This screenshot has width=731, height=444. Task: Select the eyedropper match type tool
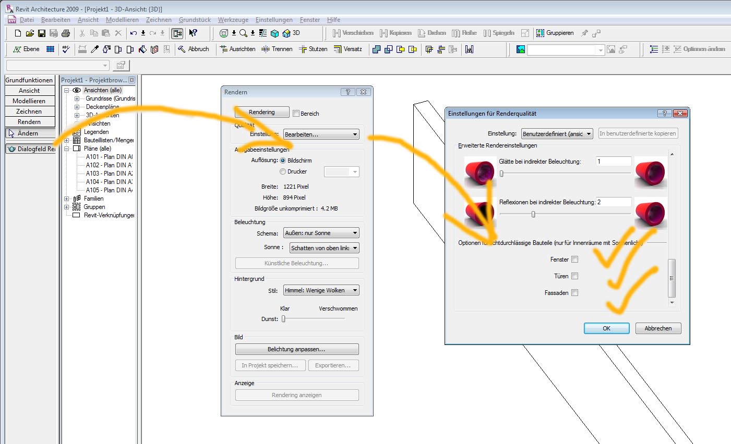[94, 49]
